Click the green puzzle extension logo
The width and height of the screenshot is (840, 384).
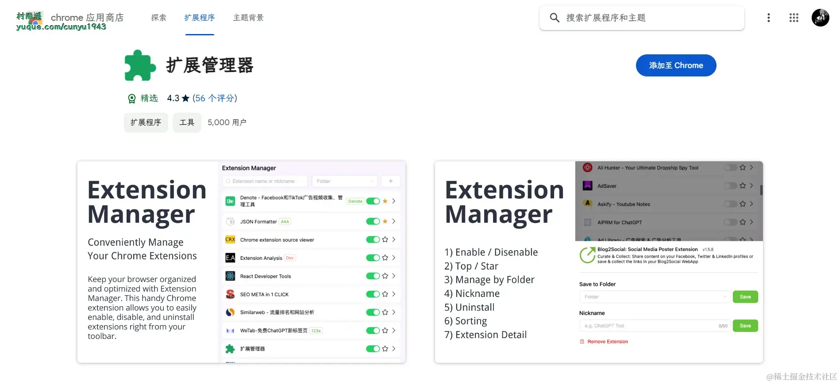point(140,65)
